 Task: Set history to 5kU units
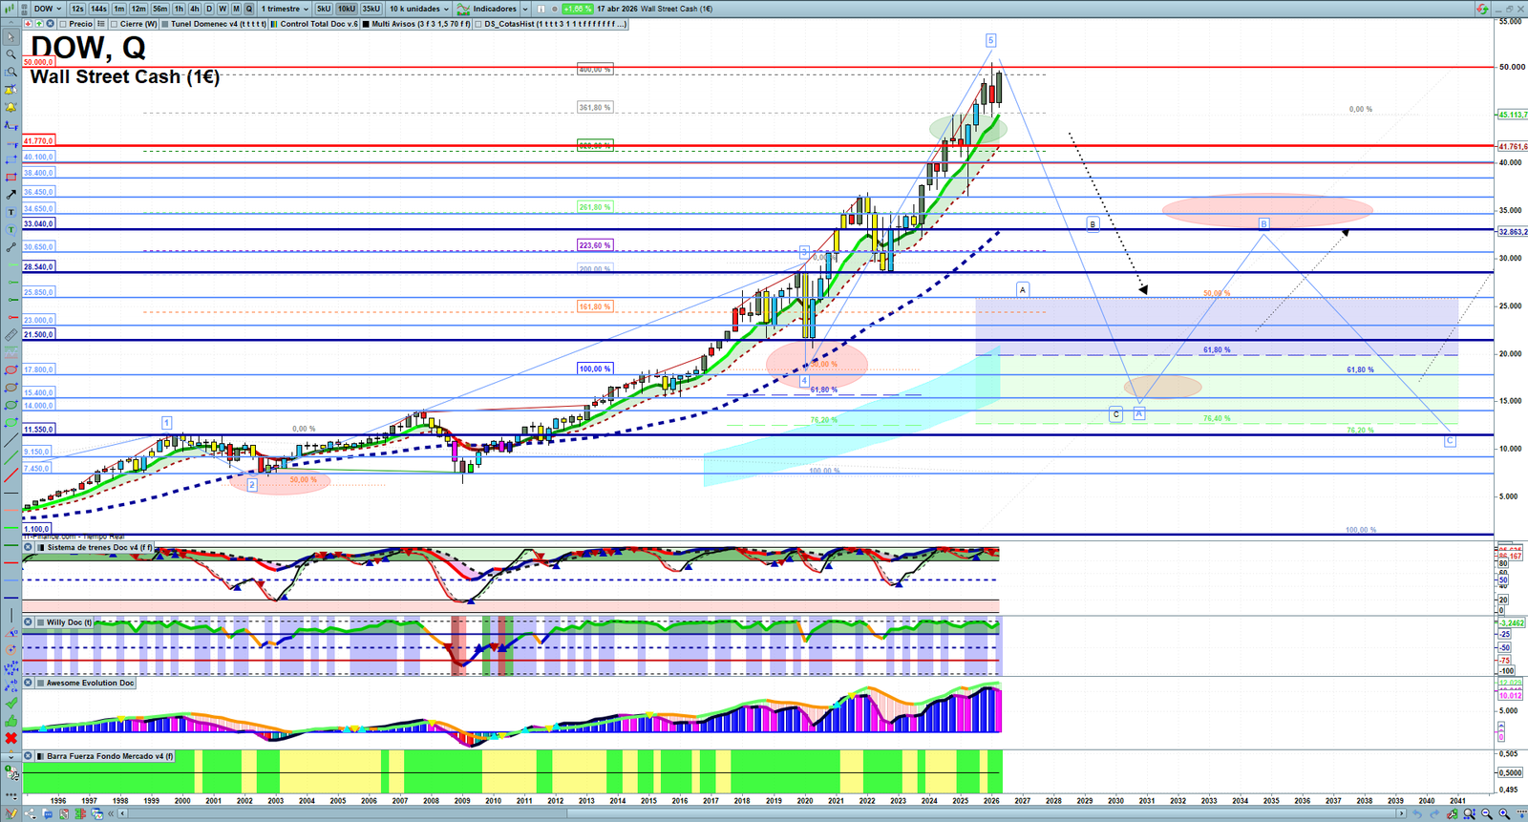(x=324, y=9)
